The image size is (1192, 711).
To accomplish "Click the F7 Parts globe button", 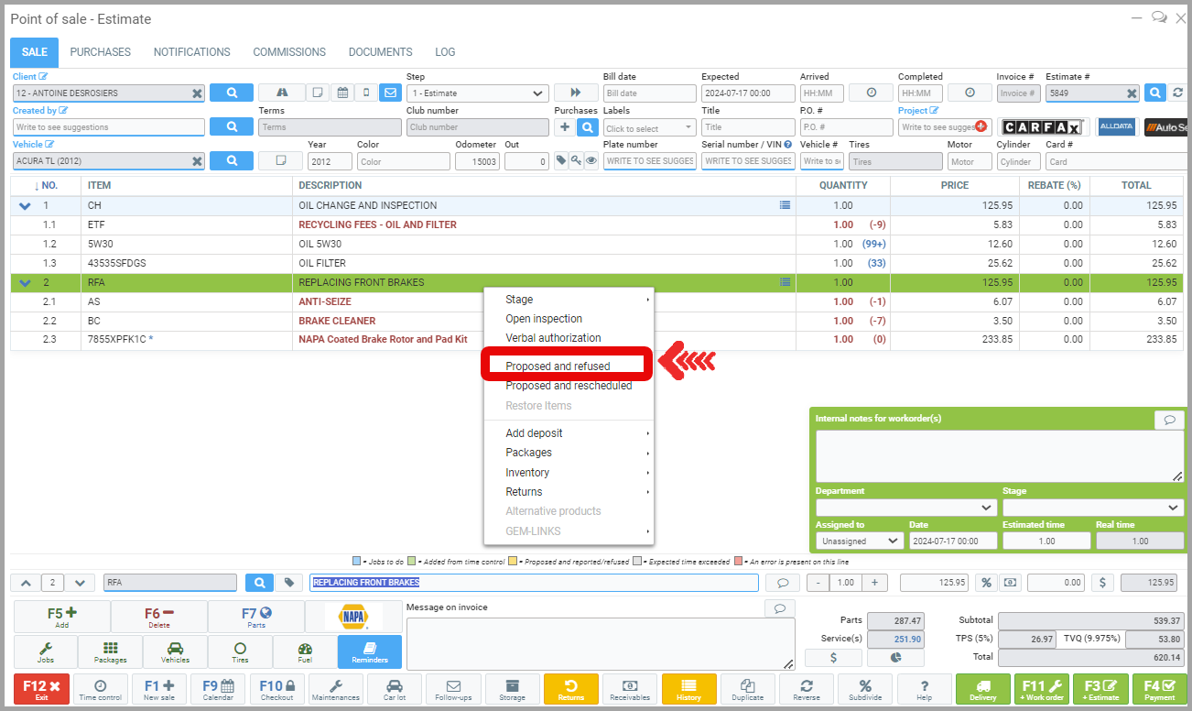I will click(x=256, y=617).
